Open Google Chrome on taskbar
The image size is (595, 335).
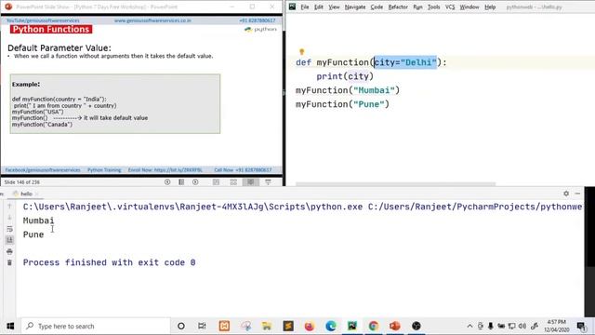[x=374, y=326]
